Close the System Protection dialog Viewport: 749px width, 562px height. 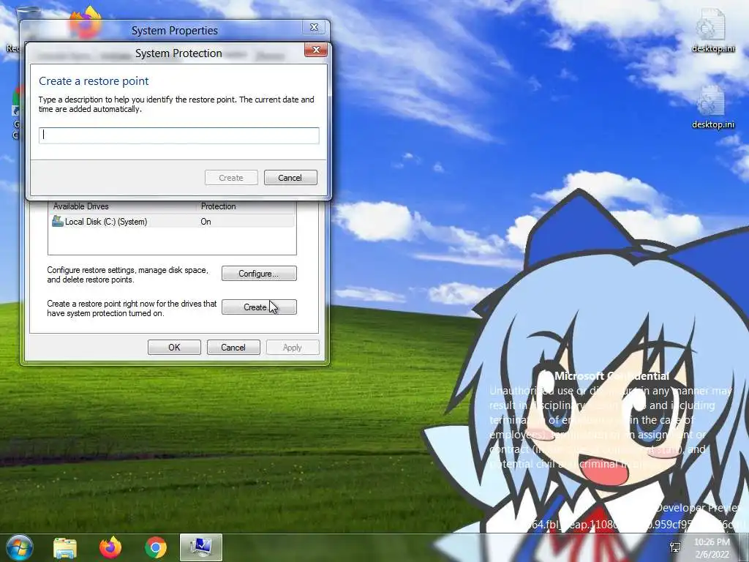click(x=316, y=50)
